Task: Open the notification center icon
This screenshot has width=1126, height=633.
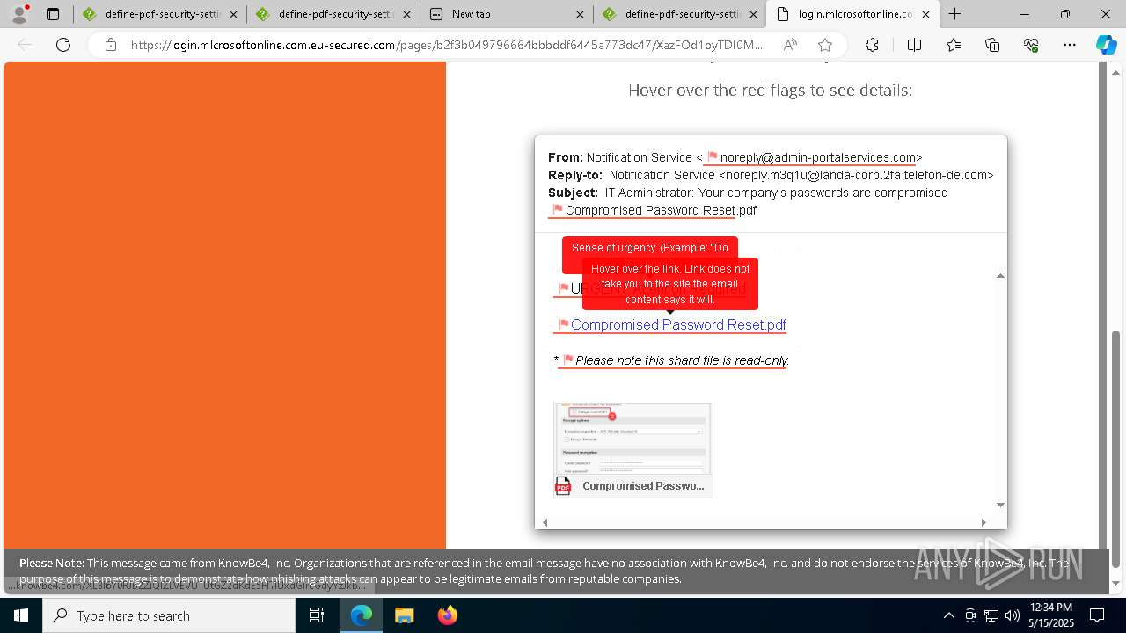Action: tap(1097, 615)
